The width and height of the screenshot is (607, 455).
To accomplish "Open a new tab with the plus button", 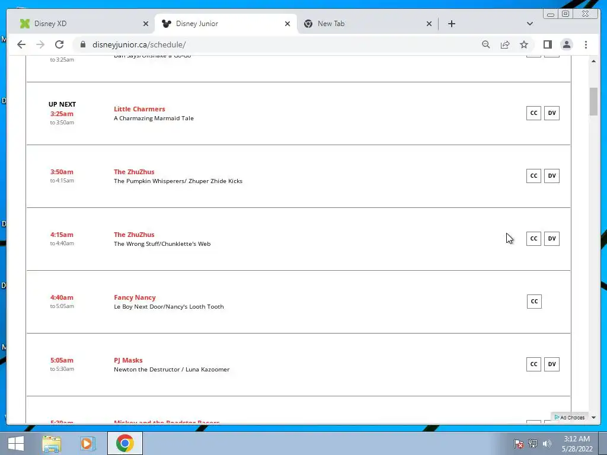I will [451, 24].
